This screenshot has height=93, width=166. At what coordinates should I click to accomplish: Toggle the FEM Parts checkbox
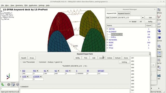(5, 16)
